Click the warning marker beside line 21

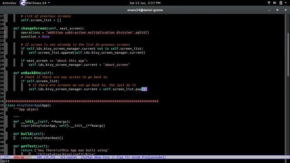tap(5, 33)
